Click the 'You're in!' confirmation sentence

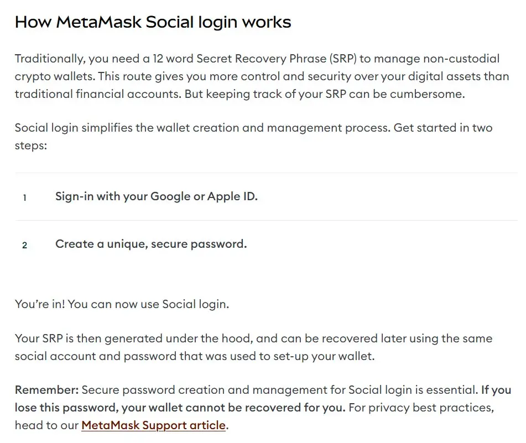pos(122,304)
